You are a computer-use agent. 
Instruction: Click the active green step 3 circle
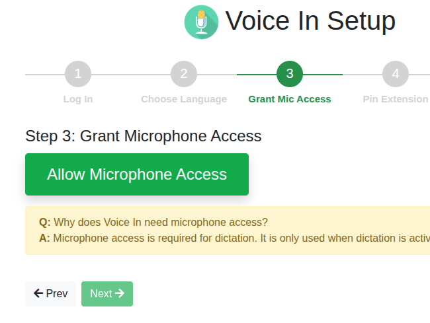pyautogui.click(x=290, y=74)
